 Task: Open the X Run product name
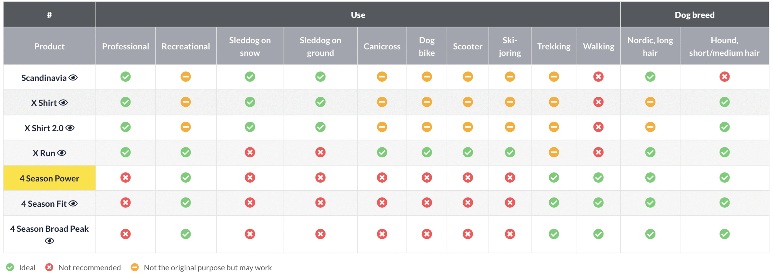pos(44,153)
